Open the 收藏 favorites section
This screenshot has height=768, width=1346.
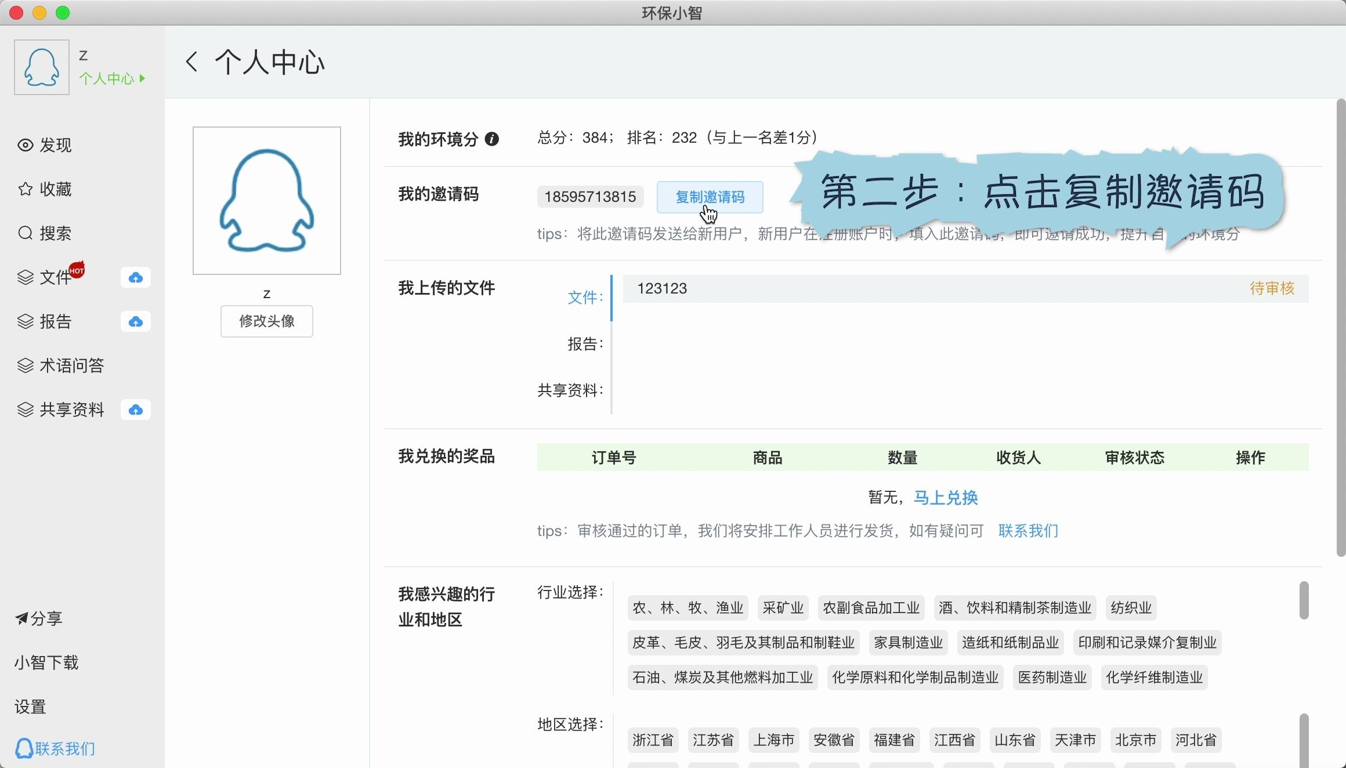click(56, 189)
